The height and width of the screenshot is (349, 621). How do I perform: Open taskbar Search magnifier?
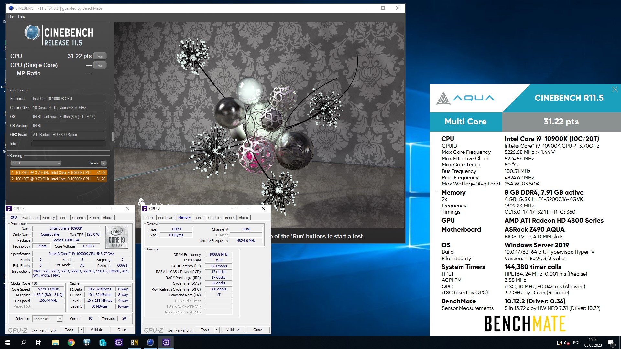point(23,343)
